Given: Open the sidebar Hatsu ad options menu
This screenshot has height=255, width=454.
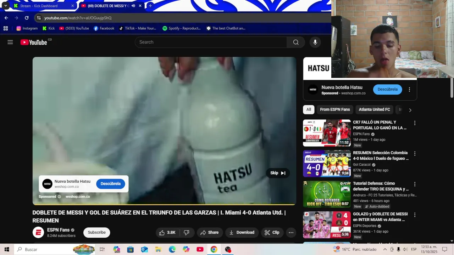Looking at the screenshot, I should pos(409,90).
